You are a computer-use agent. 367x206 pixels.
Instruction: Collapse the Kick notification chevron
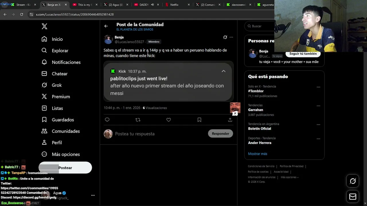[223, 71]
